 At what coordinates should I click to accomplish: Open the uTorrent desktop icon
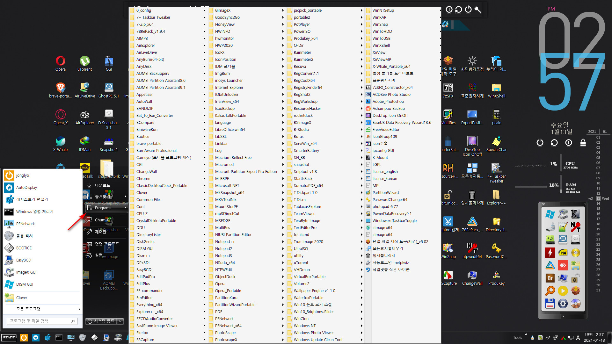pyautogui.click(x=84, y=63)
